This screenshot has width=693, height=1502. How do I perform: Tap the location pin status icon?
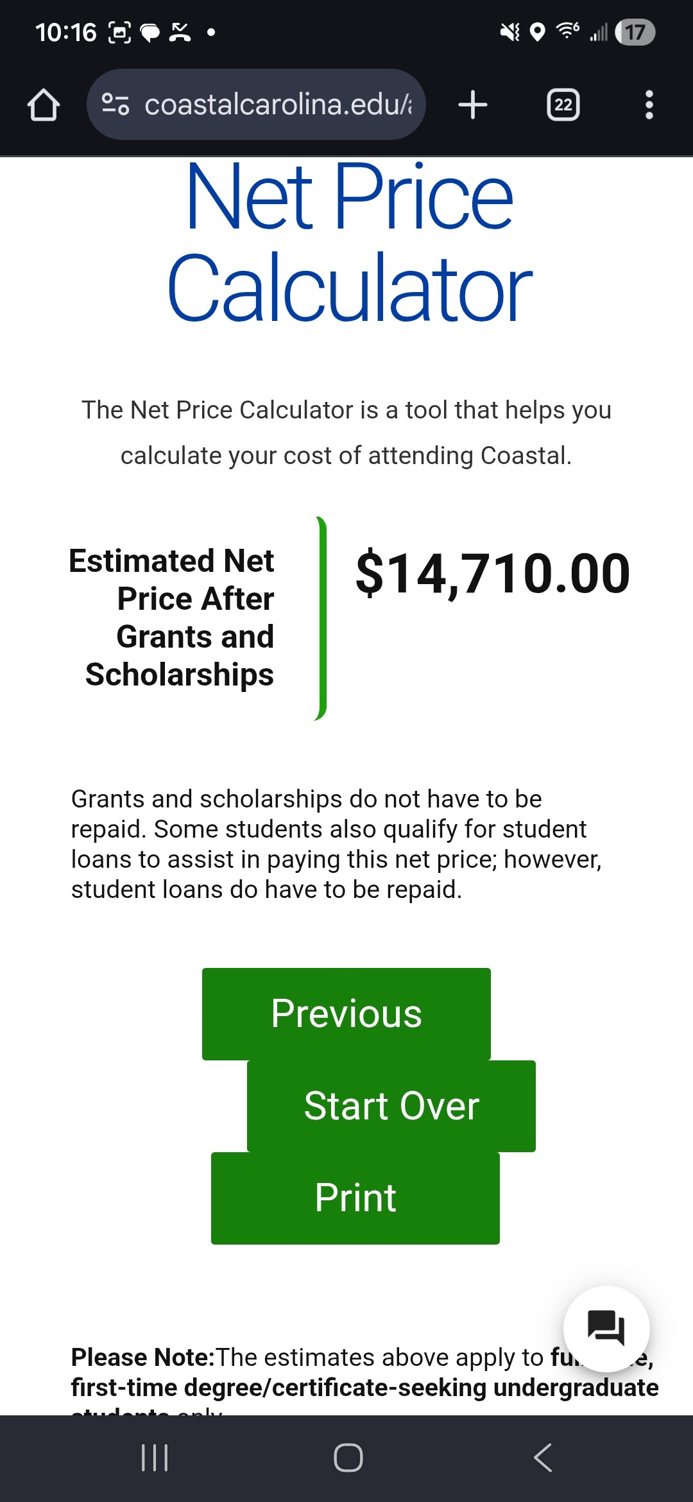(538, 31)
